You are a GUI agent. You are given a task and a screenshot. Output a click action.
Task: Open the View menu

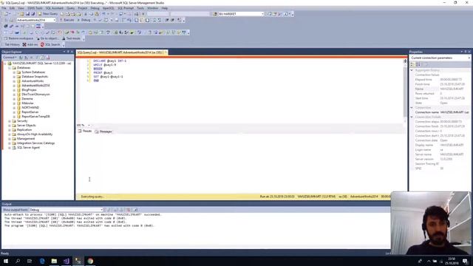tap(21, 8)
